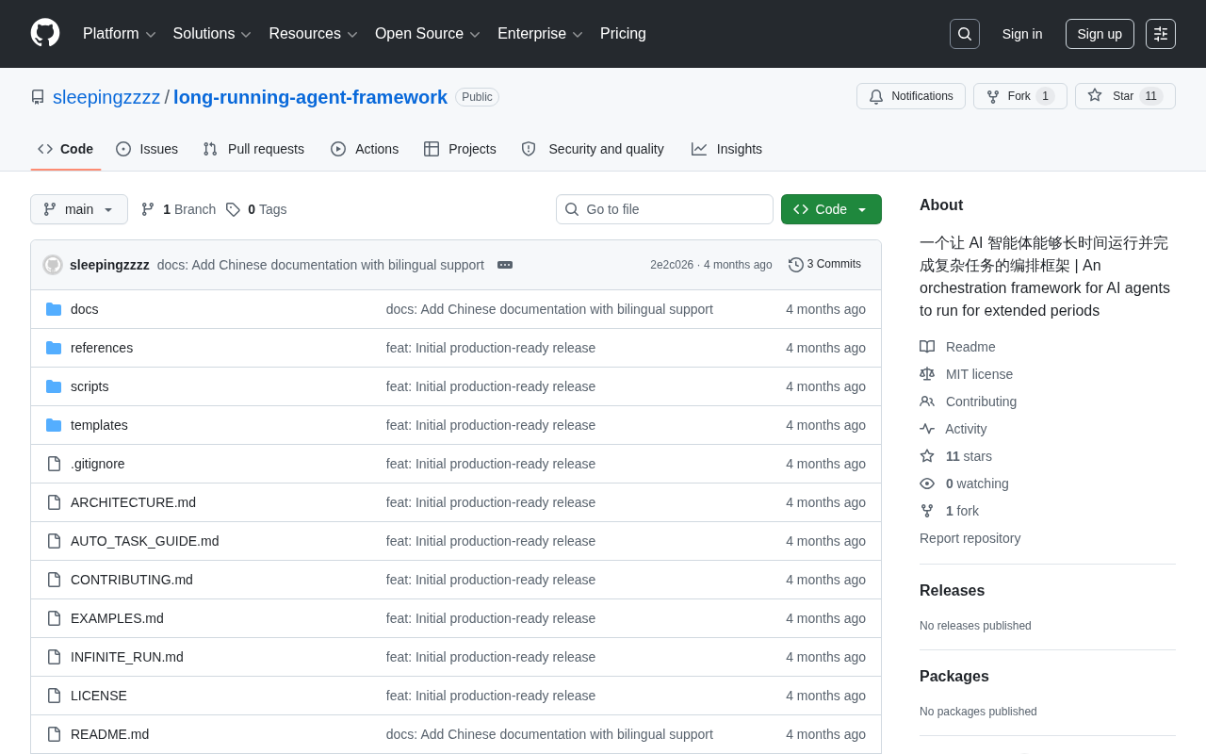The image size is (1206, 754).
Task: Open the AUTO_TASK_GUIDE.md file
Action: click(x=145, y=541)
